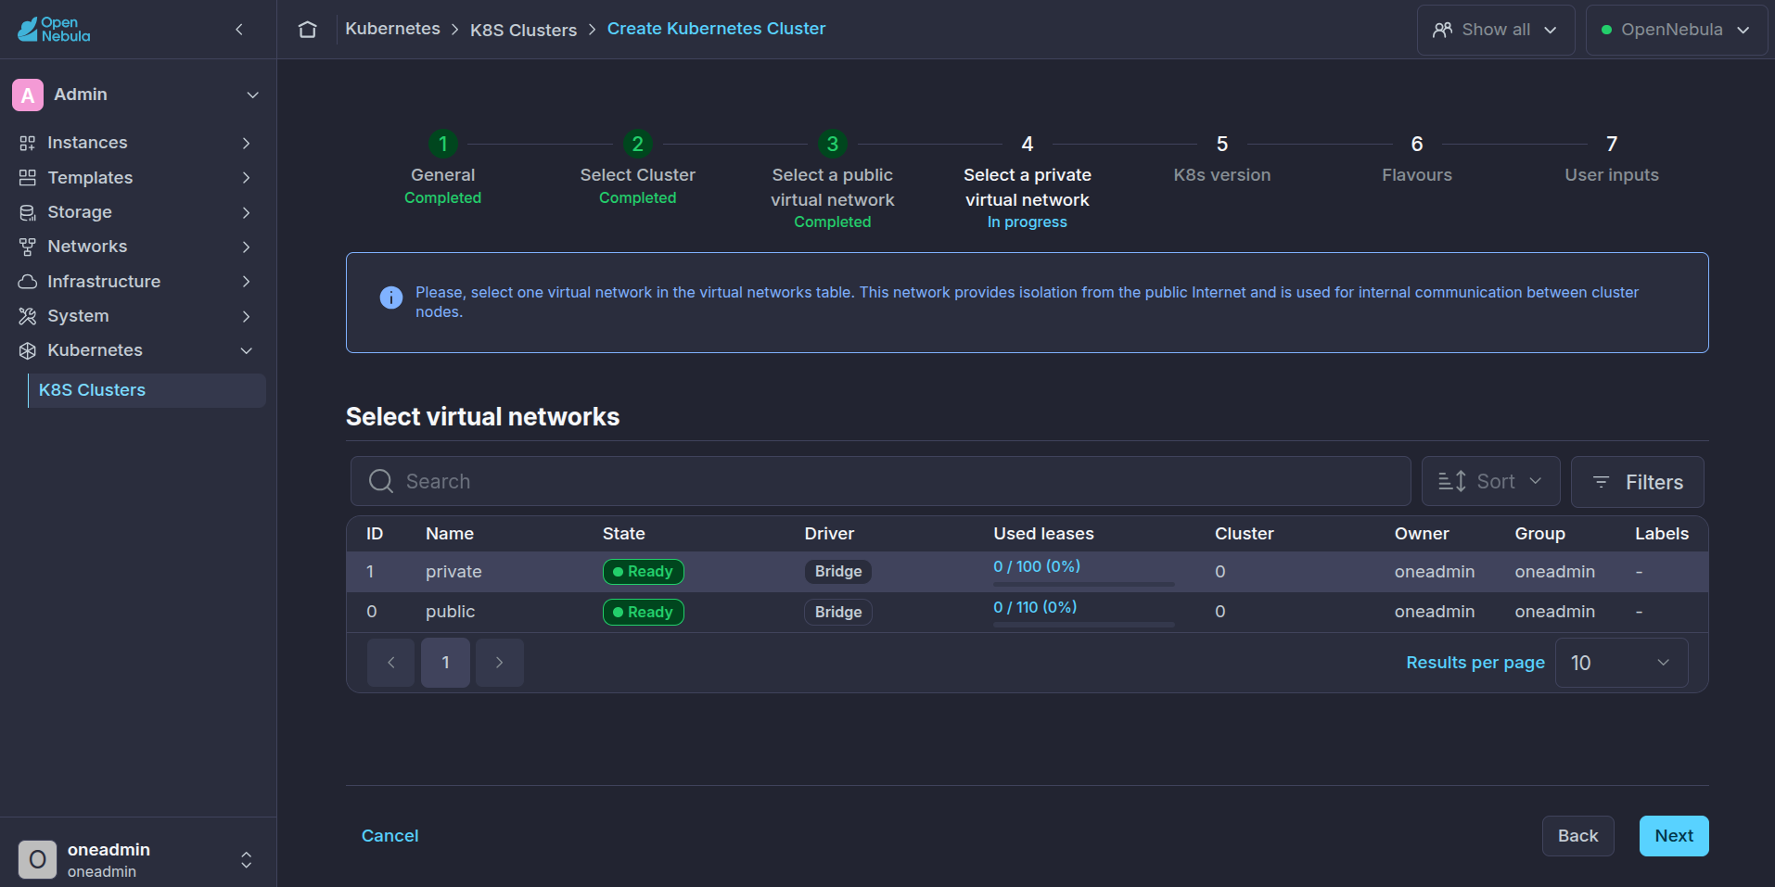This screenshot has width=1775, height=887.
Task: Click the Cancel link
Action: point(389,836)
